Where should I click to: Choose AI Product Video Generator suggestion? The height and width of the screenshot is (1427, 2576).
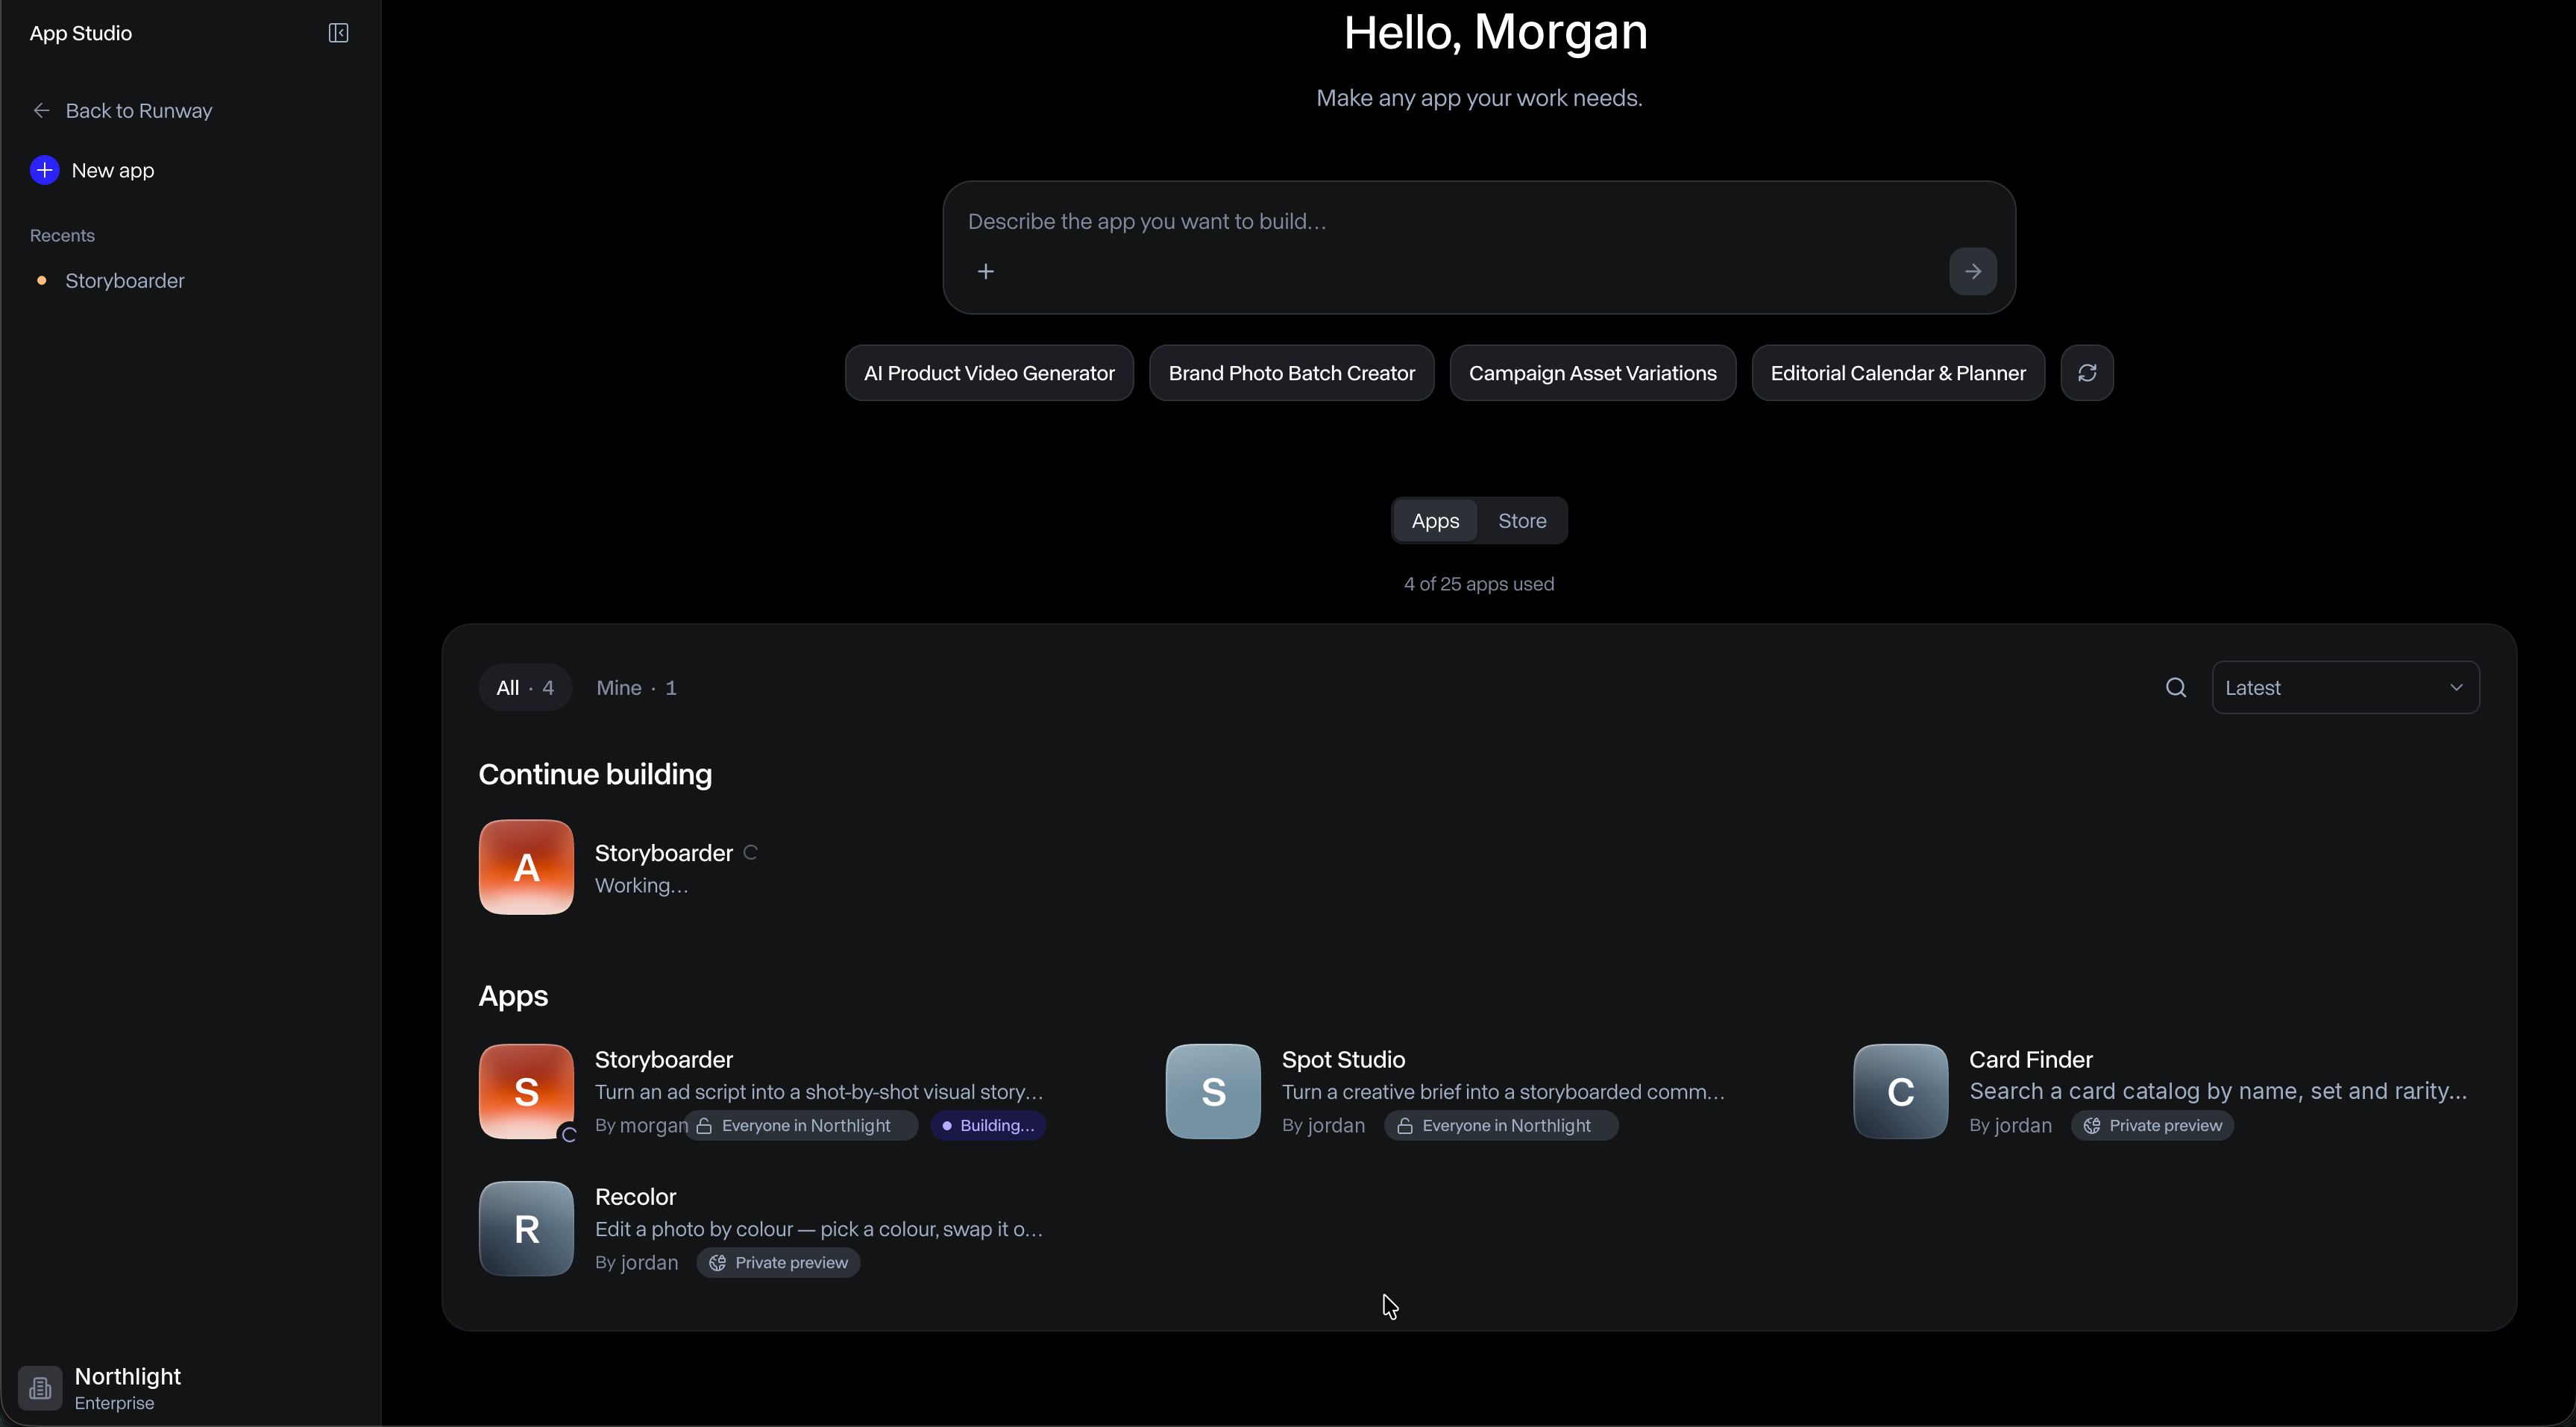point(989,373)
